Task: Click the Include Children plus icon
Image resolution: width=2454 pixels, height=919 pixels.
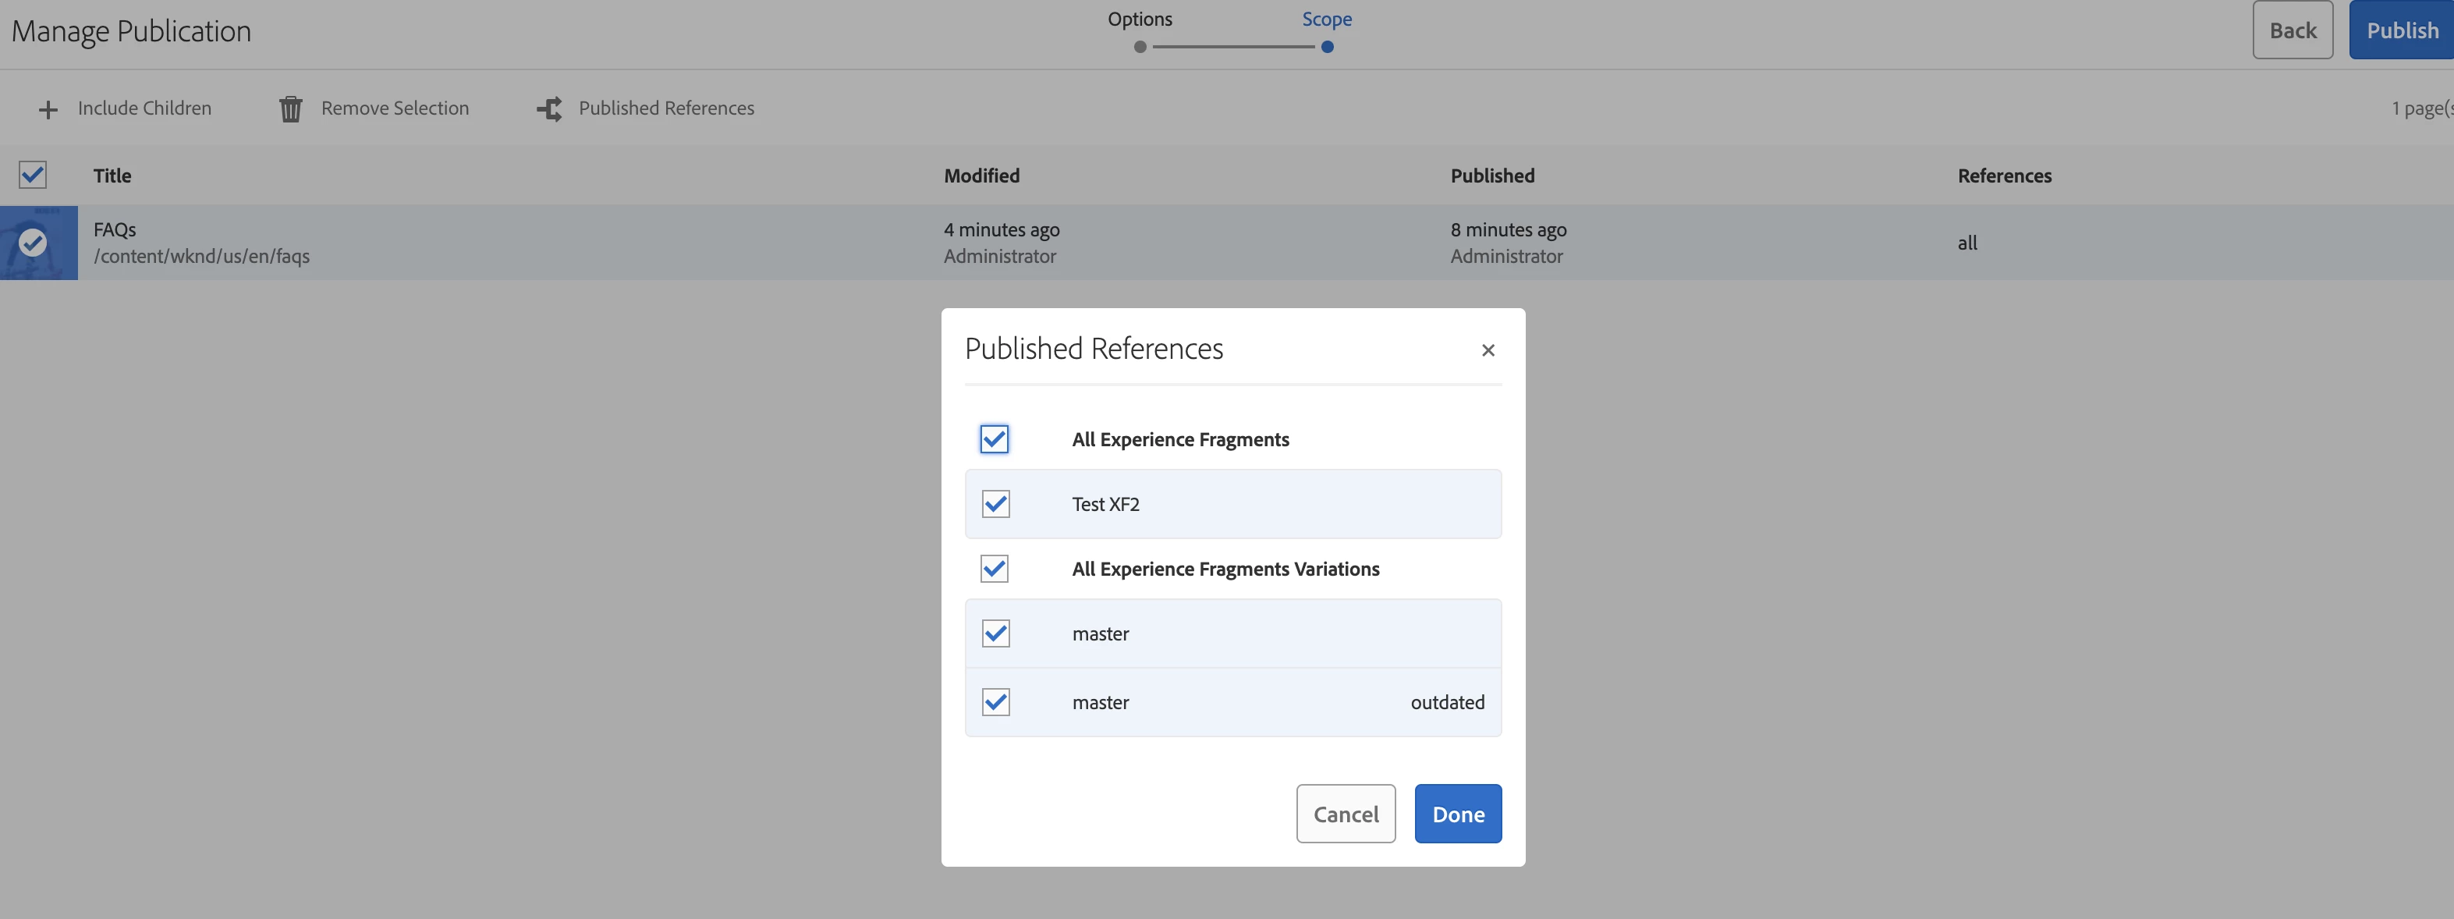Action: click(48, 109)
